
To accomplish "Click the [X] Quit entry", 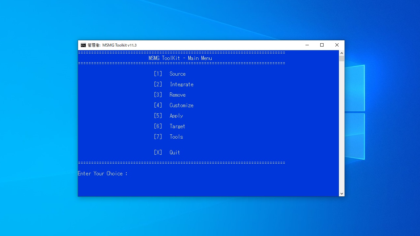I will tap(167, 152).
